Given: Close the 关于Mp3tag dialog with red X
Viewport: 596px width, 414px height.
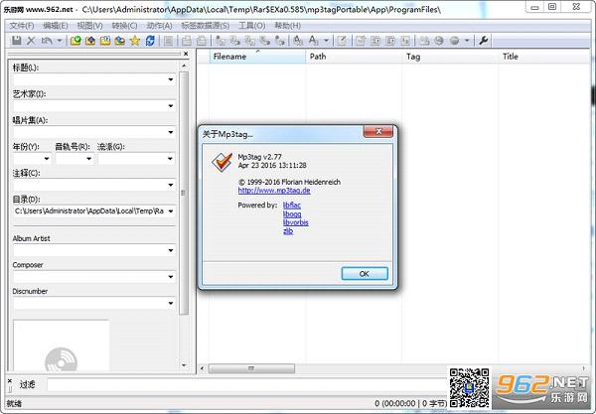Looking at the screenshot, I should tap(378, 131).
